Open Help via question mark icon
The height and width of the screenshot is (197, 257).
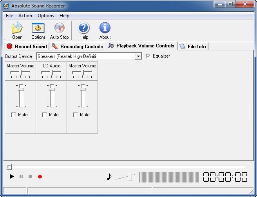pyautogui.click(x=84, y=28)
